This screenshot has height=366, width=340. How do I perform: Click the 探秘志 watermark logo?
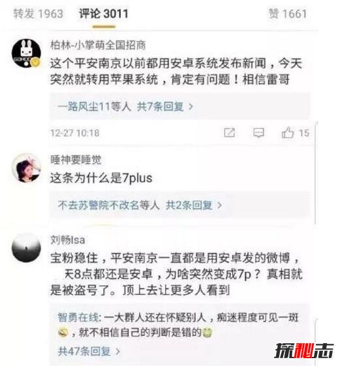coord(304,351)
